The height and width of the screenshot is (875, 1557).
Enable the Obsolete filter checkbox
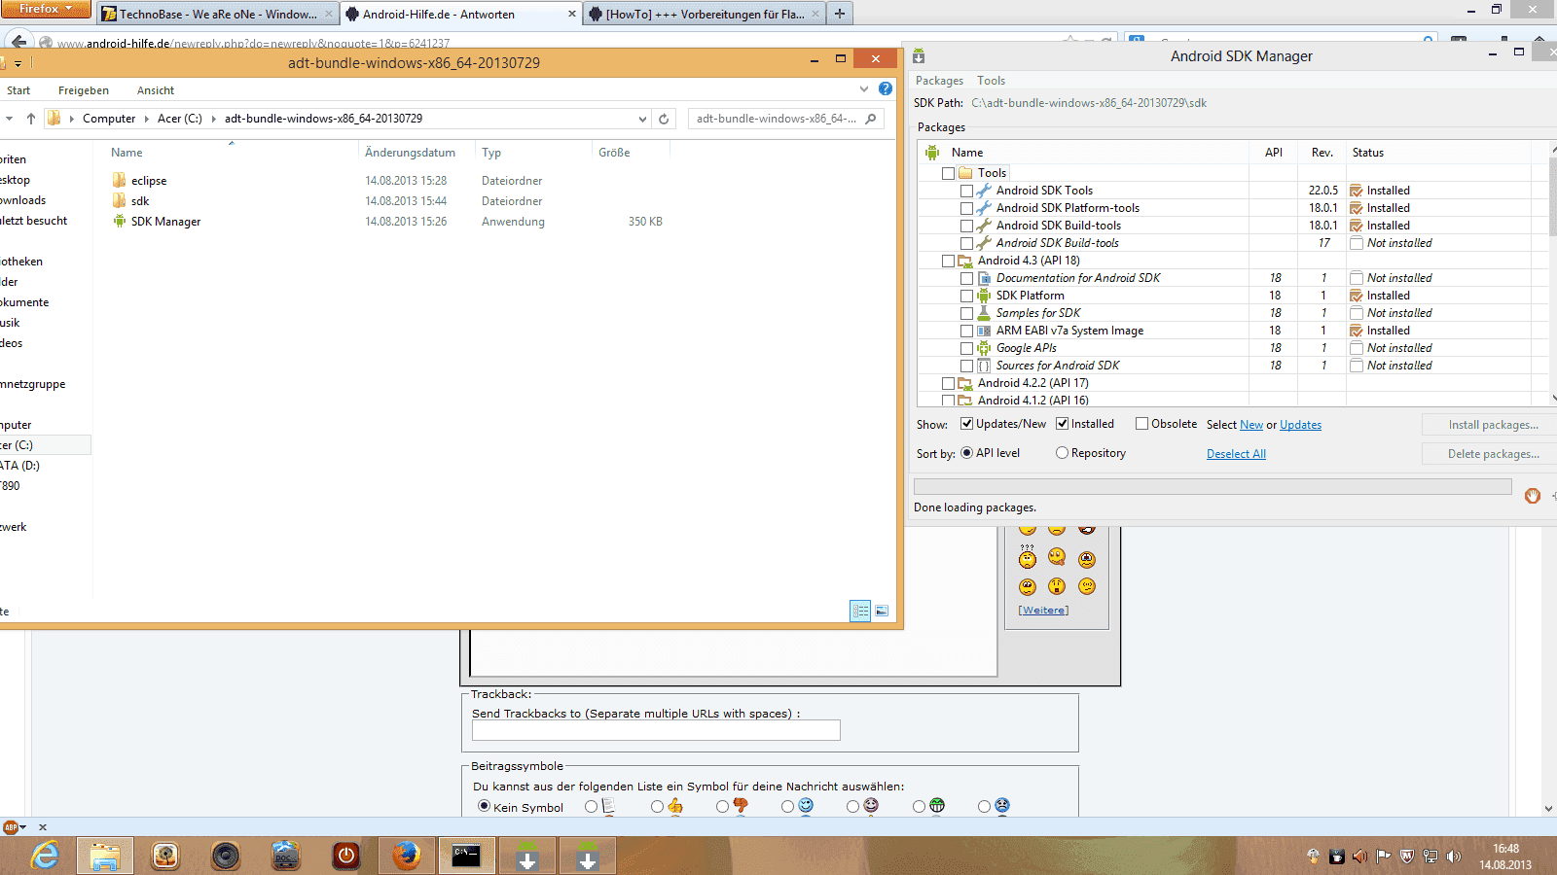pos(1142,423)
